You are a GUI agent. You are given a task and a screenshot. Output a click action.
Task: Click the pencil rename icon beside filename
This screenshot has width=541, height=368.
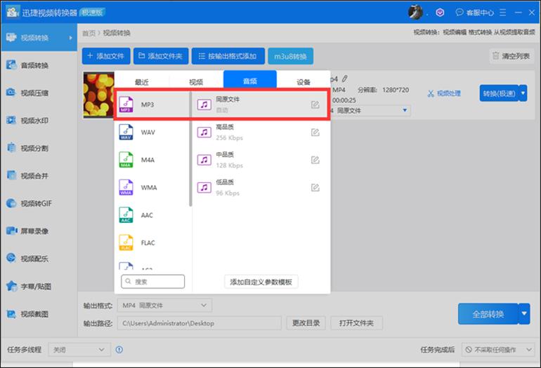click(345, 79)
